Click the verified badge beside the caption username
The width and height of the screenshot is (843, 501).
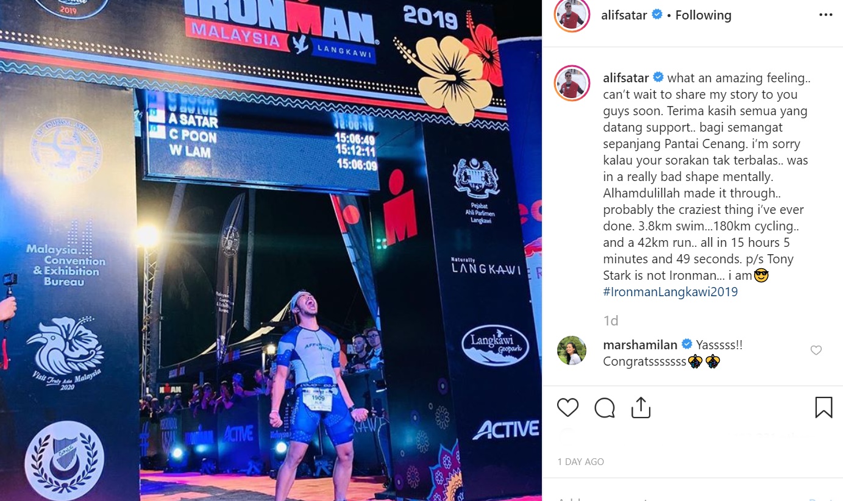pos(658,78)
